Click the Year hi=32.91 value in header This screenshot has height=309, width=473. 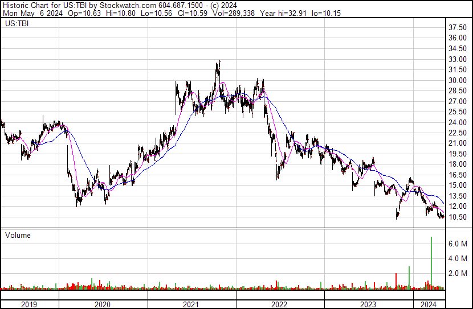[283, 13]
